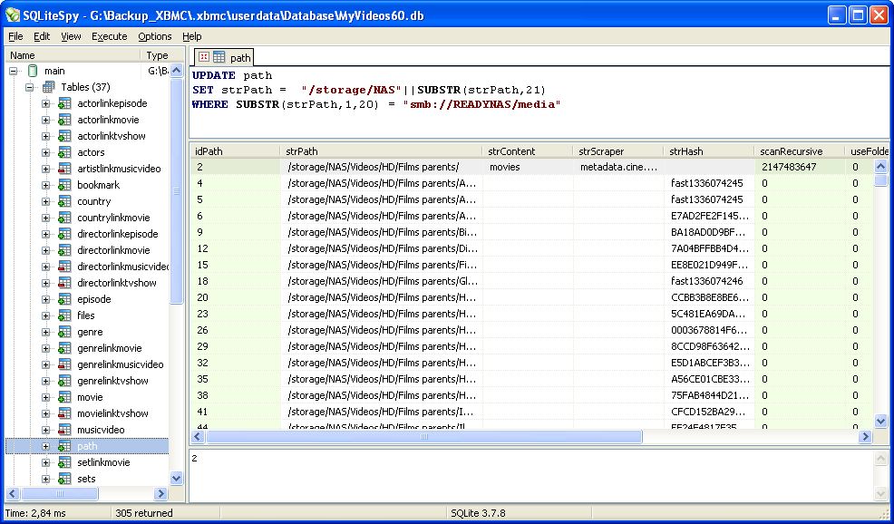Click the movielinktvshow table icon
This screenshot has height=524, width=894.
pos(64,413)
